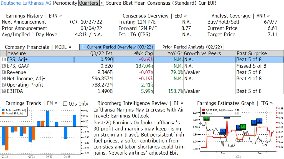Image resolution: width=284 pixels, height=159 pixels.
Task: Click blue marker 5 in Earnings Estimates graph
Action: (x=223, y=131)
